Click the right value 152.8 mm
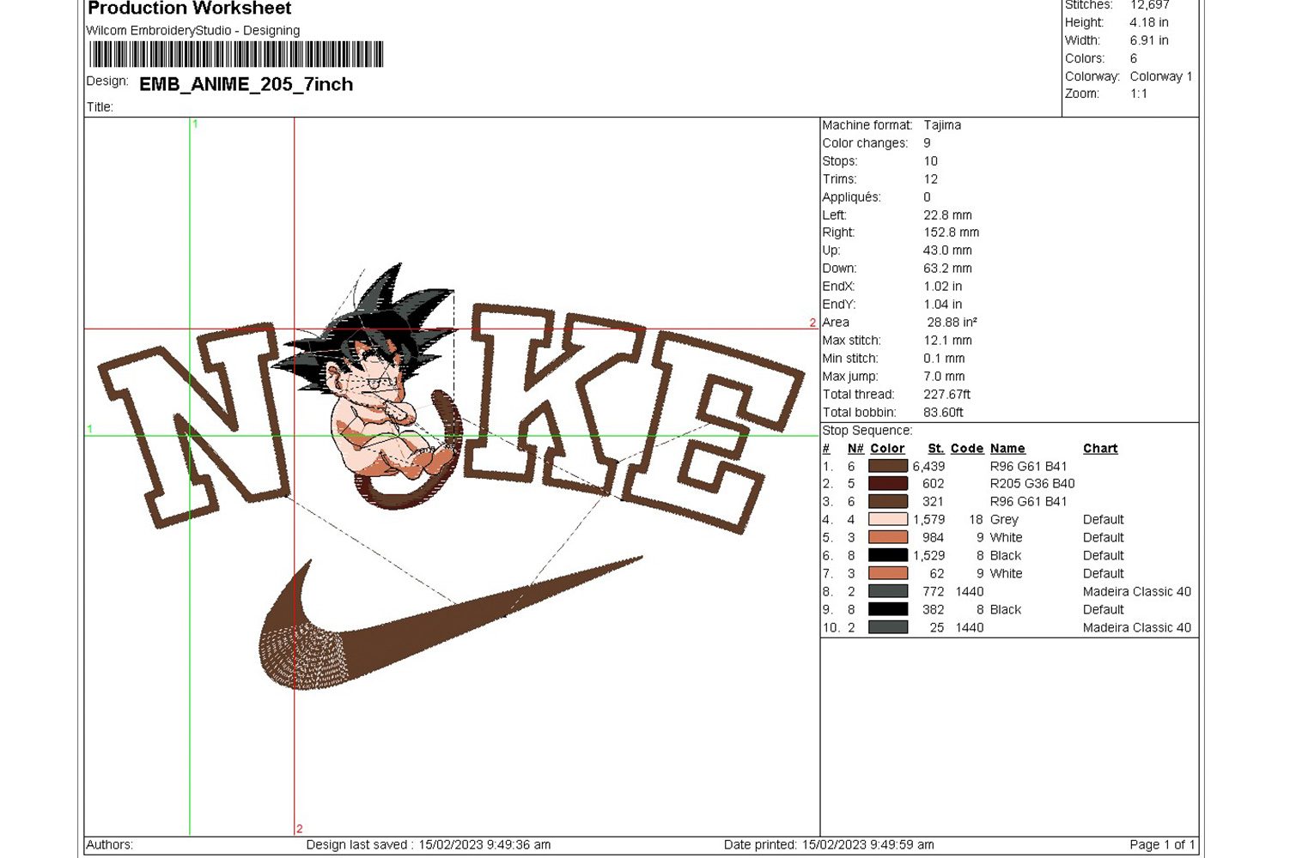This screenshot has width=1290, height=858. point(952,233)
